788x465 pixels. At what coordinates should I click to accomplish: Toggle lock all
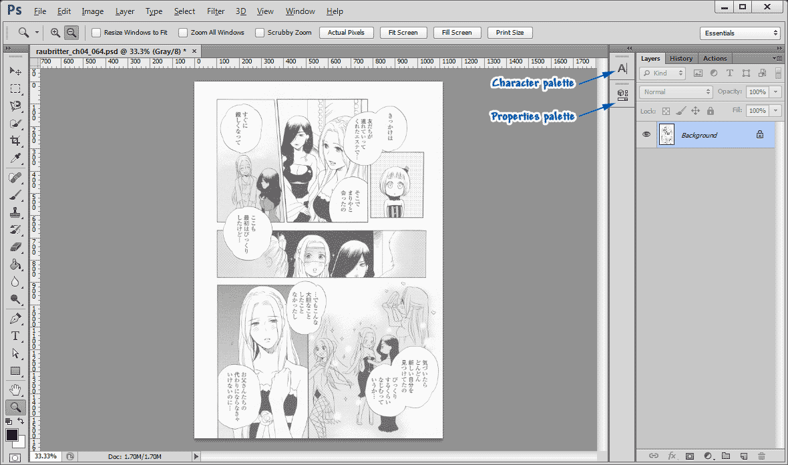coord(710,111)
